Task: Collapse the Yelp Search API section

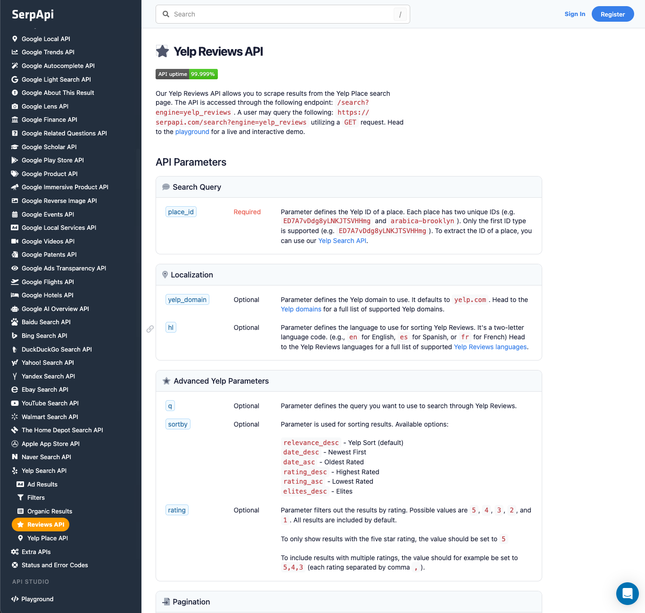Action: point(44,470)
